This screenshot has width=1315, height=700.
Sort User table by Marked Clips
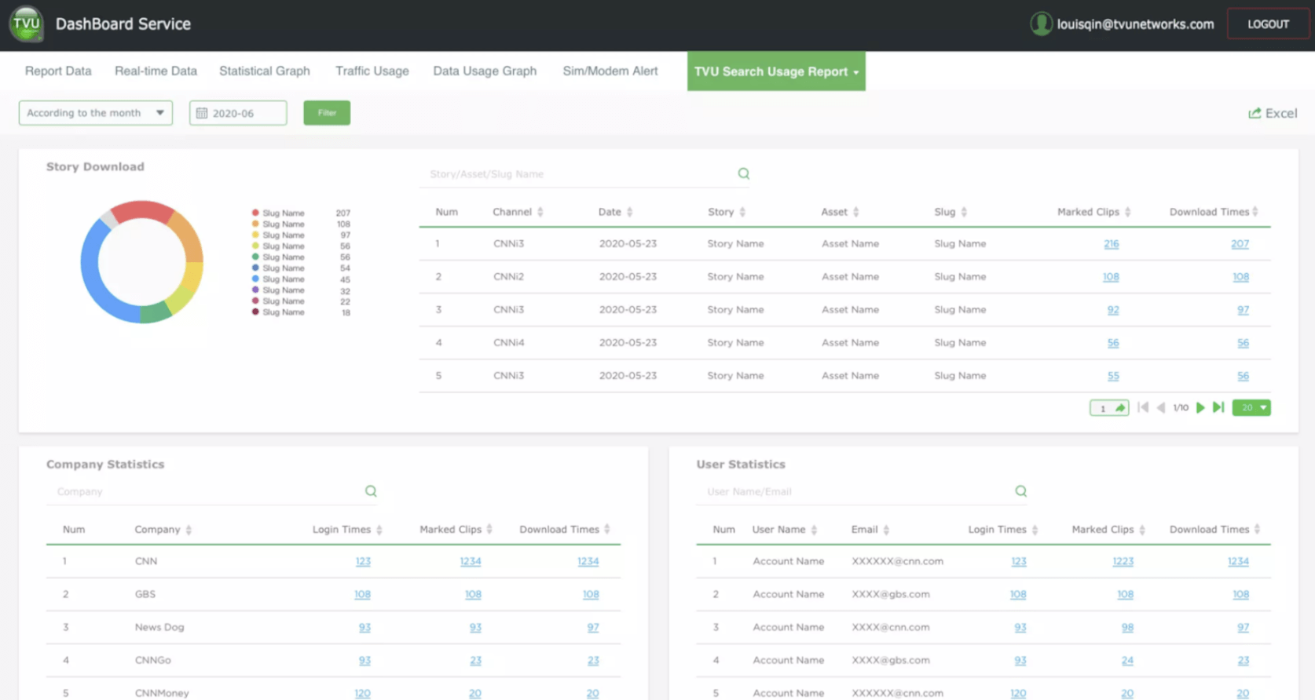pos(1142,530)
